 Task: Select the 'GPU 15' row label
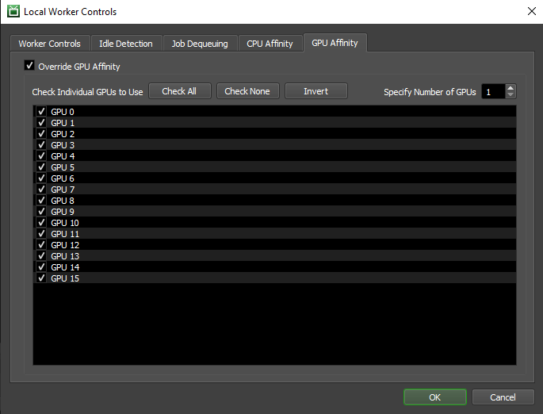(x=65, y=278)
